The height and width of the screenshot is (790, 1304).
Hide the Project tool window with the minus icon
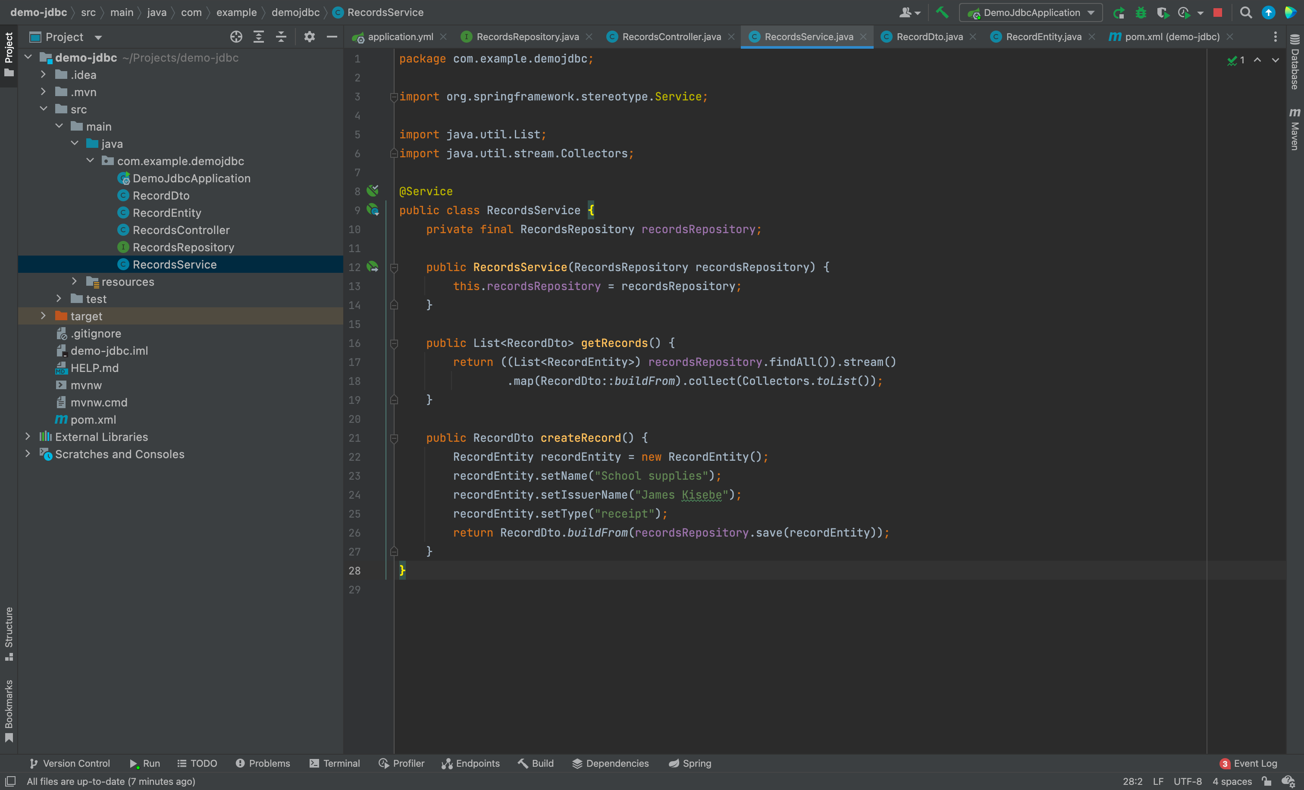point(332,37)
